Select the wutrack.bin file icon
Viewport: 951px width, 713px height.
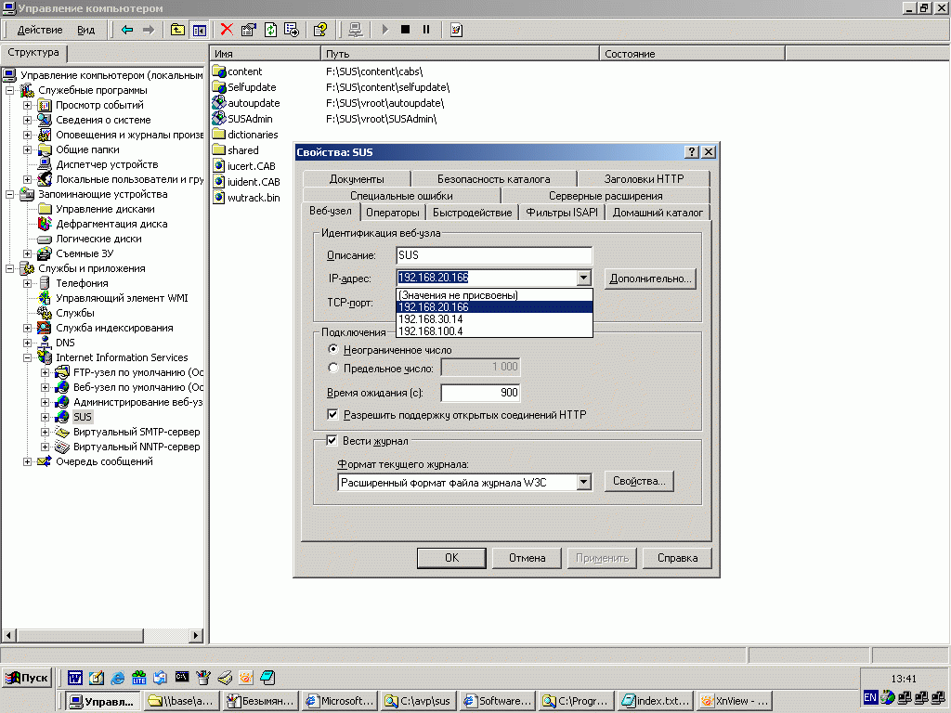(219, 198)
